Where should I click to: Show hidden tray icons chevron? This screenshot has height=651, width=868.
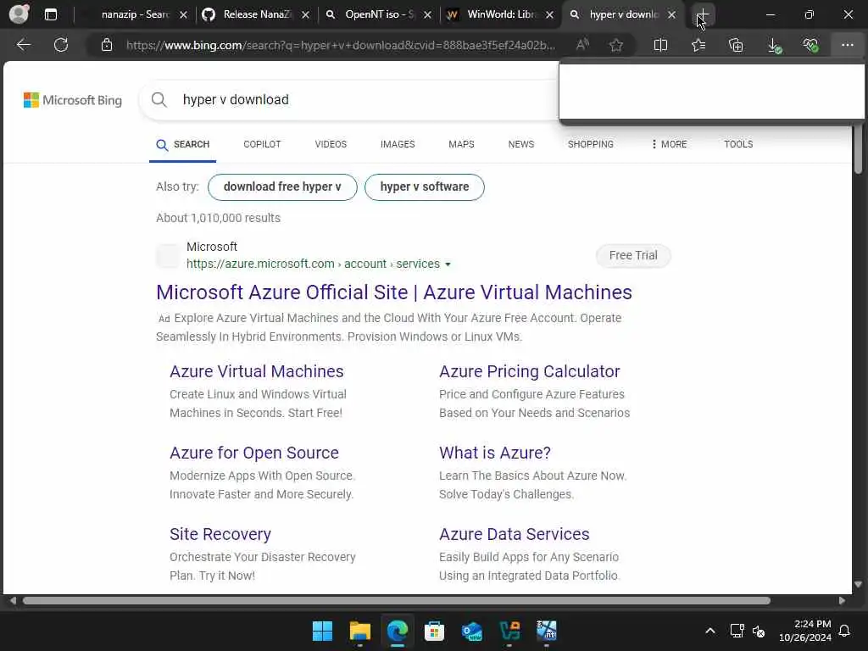[x=709, y=631]
